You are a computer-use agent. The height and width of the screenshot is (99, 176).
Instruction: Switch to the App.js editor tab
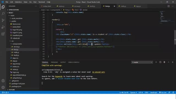139,6
